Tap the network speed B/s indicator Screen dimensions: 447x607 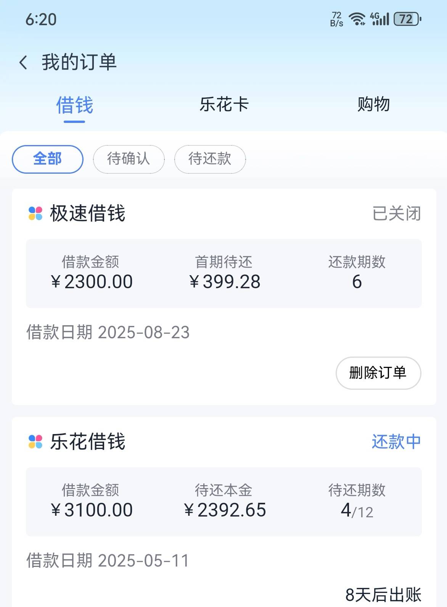coord(336,19)
